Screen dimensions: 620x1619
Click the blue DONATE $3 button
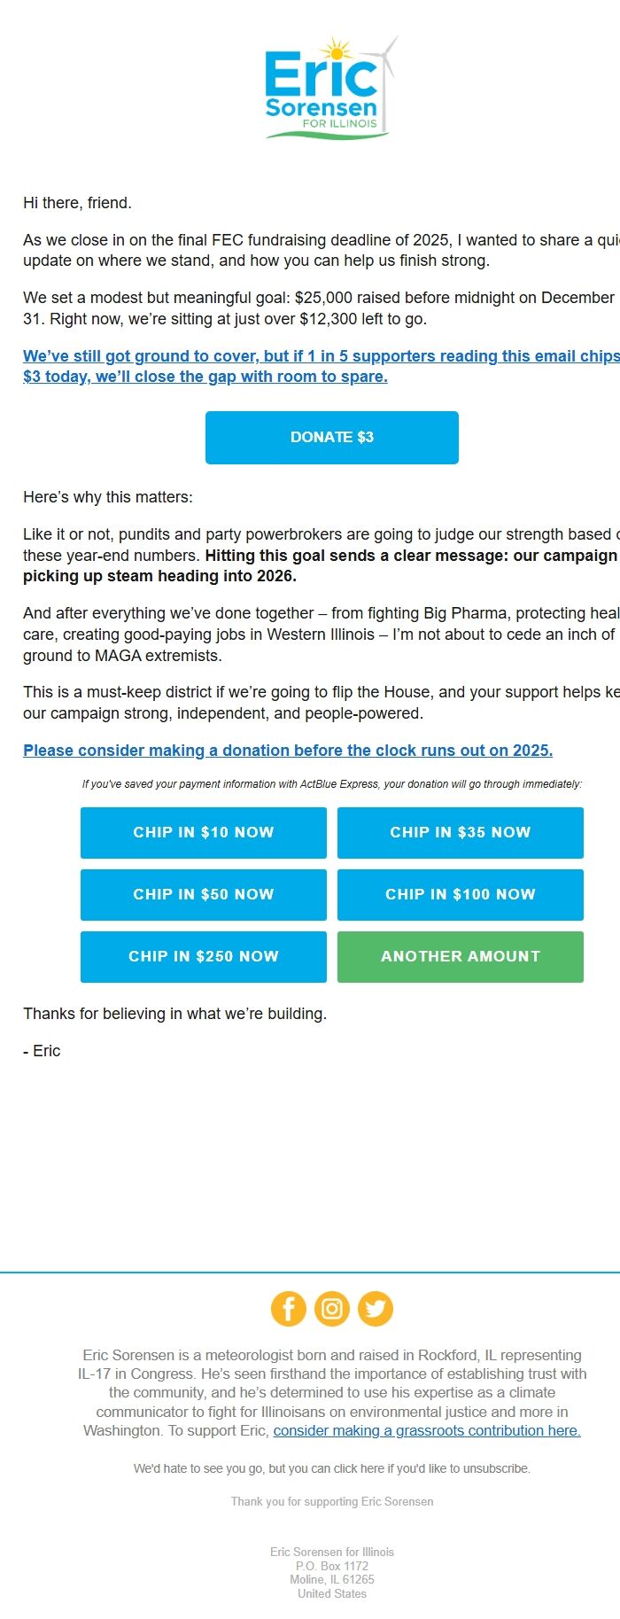pyautogui.click(x=331, y=437)
